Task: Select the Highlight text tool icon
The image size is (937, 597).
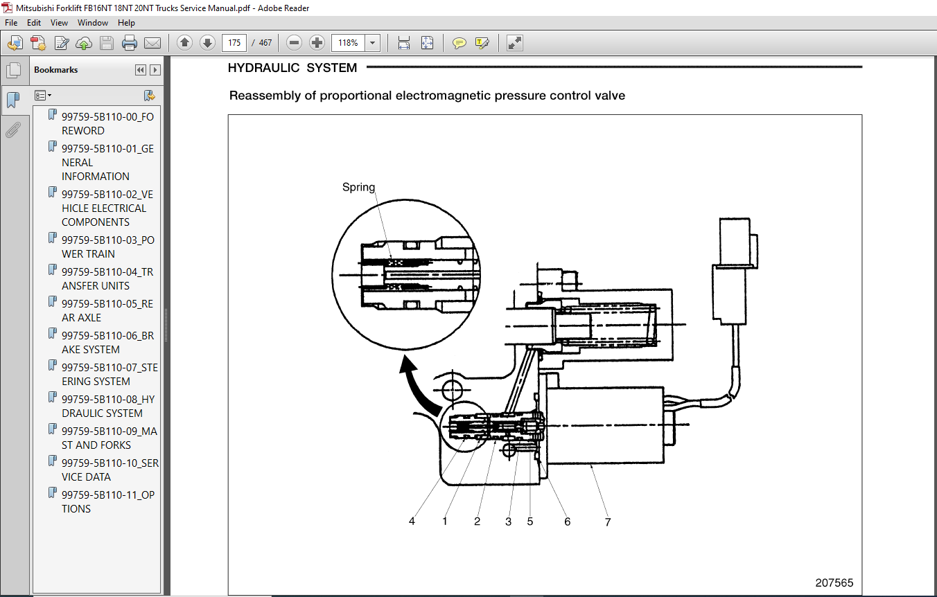Action: coord(482,43)
